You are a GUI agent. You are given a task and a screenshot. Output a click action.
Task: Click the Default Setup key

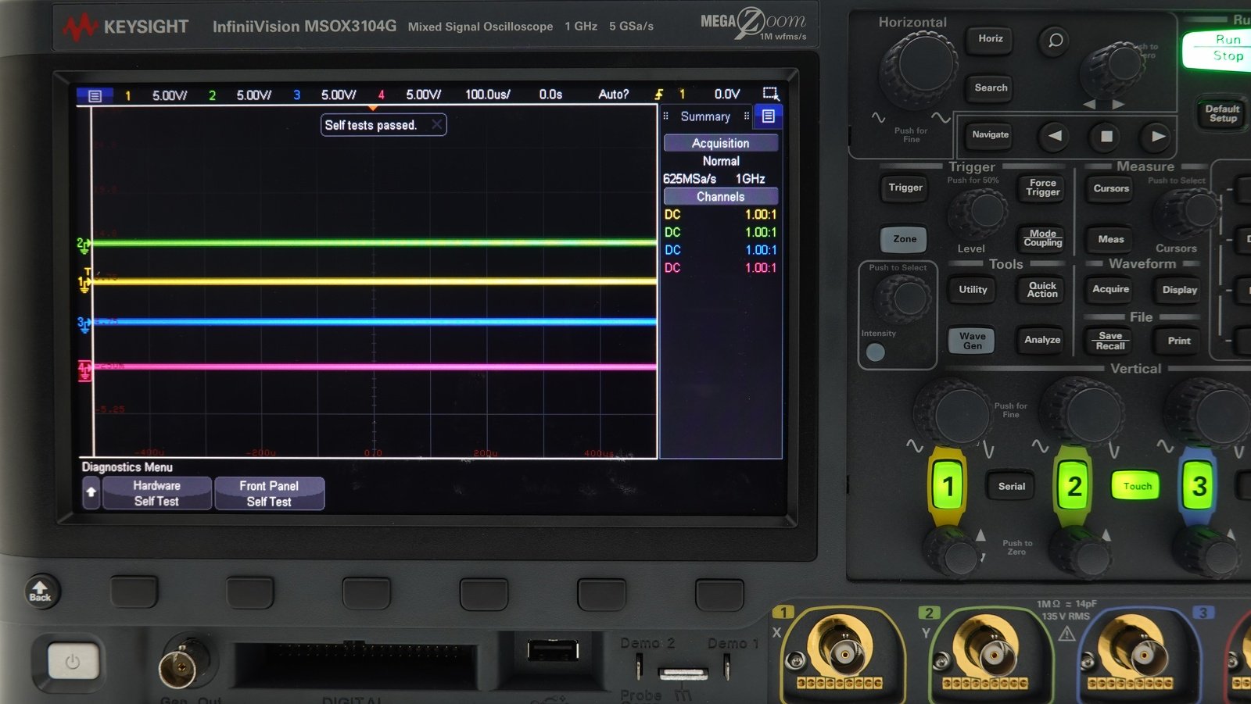[1222, 114]
